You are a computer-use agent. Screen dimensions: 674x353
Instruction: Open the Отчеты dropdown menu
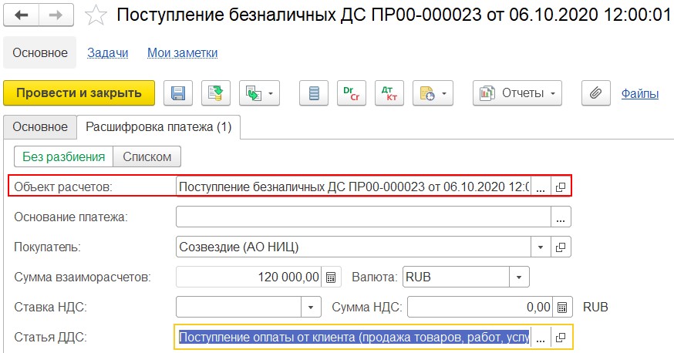coord(517,93)
